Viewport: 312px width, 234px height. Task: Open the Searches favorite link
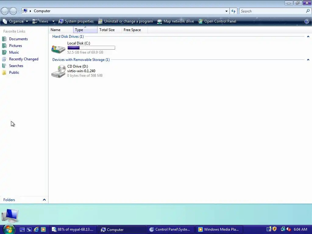pos(16,66)
